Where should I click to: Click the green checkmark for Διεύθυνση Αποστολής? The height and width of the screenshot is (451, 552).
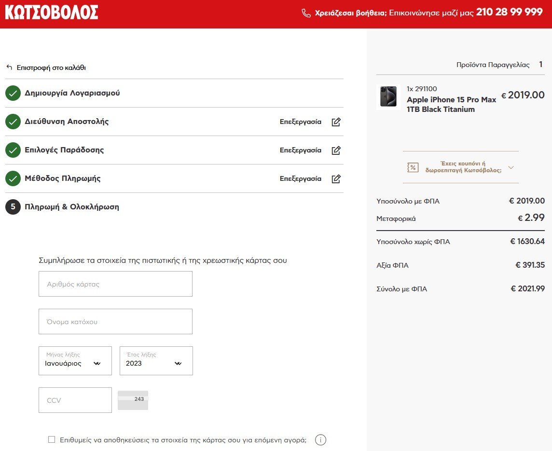[13, 122]
